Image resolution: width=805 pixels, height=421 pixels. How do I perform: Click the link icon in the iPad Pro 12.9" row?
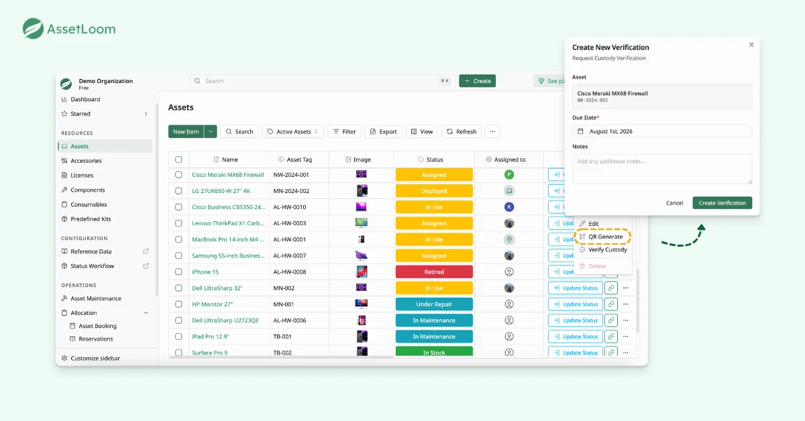tap(611, 337)
